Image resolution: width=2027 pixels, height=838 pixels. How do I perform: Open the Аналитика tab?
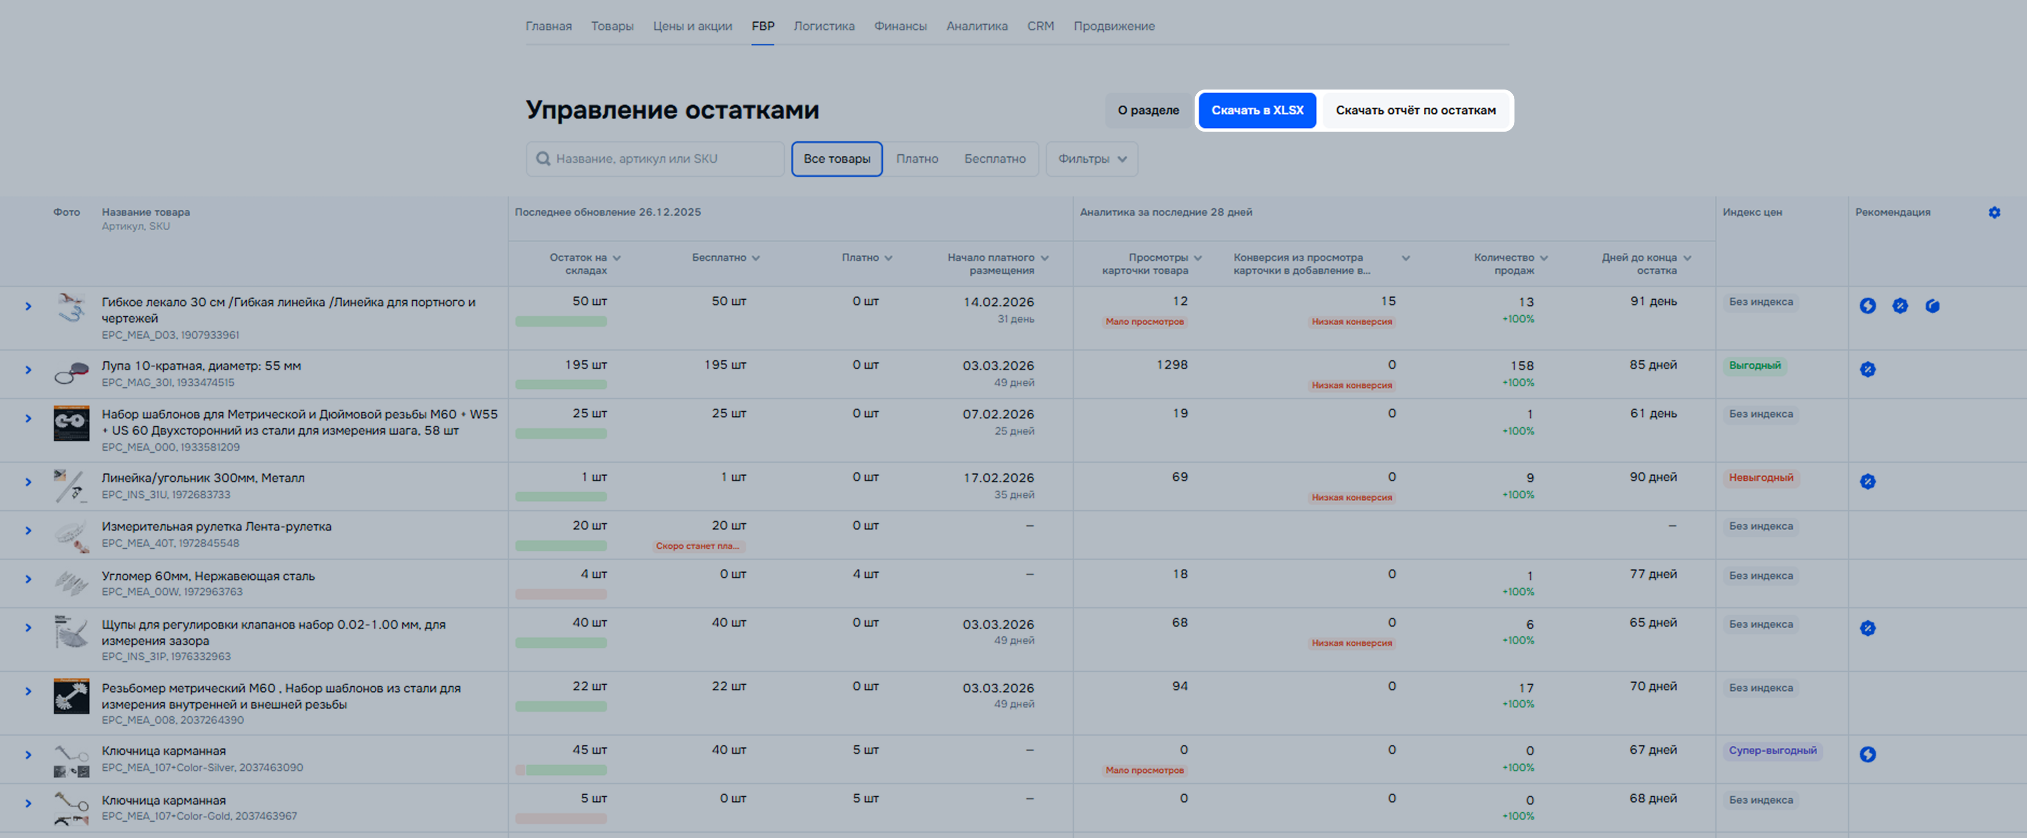(x=976, y=26)
